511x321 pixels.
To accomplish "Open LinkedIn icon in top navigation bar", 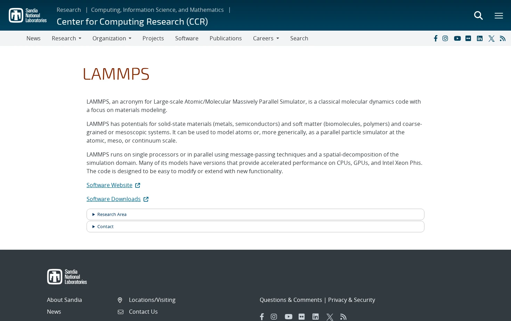I will click(480, 38).
